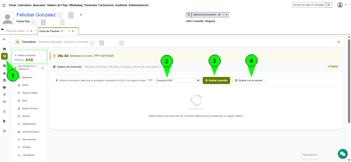Image resolution: width=351 pixels, height=162 pixels.
Task: Open the Signos Vitales section
Action: 30,93
